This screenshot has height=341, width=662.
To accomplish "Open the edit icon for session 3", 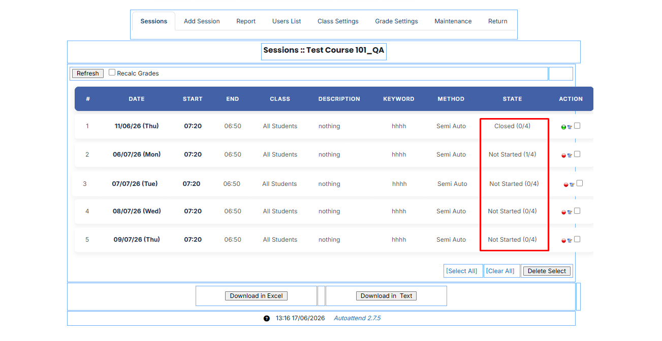I will [572, 185].
